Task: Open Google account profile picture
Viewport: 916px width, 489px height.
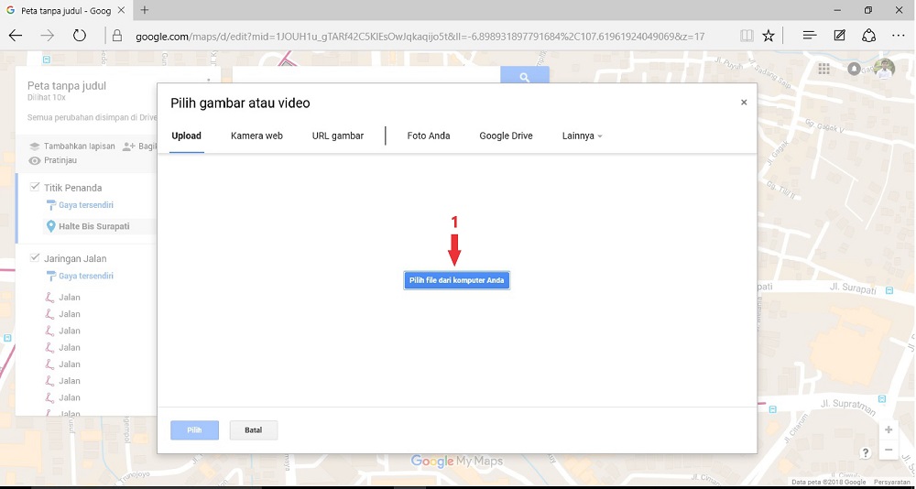Action: (885, 69)
